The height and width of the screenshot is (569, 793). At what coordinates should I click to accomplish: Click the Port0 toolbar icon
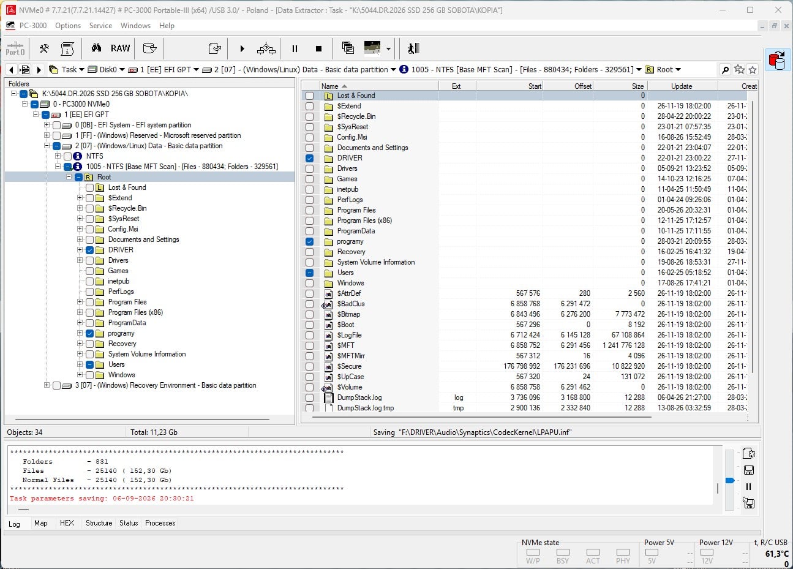(15, 48)
